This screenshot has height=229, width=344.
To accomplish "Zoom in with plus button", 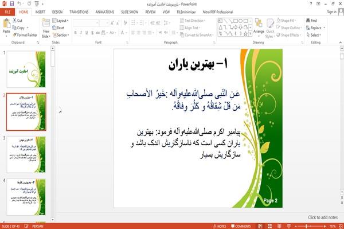I will click(325, 226).
